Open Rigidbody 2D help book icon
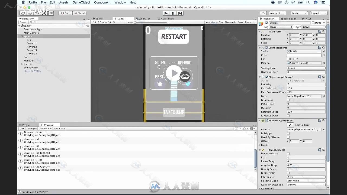 (x=320, y=150)
